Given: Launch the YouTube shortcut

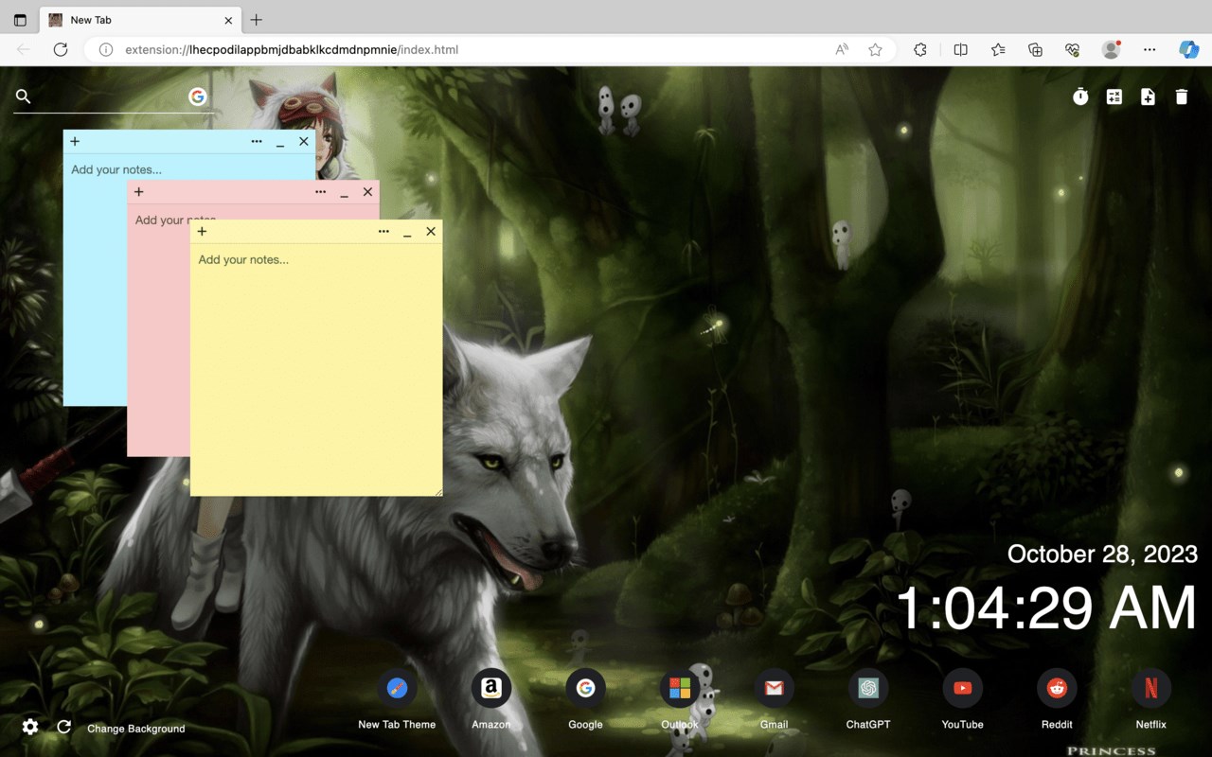Looking at the screenshot, I should pyautogui.click(x=962, y=700).
